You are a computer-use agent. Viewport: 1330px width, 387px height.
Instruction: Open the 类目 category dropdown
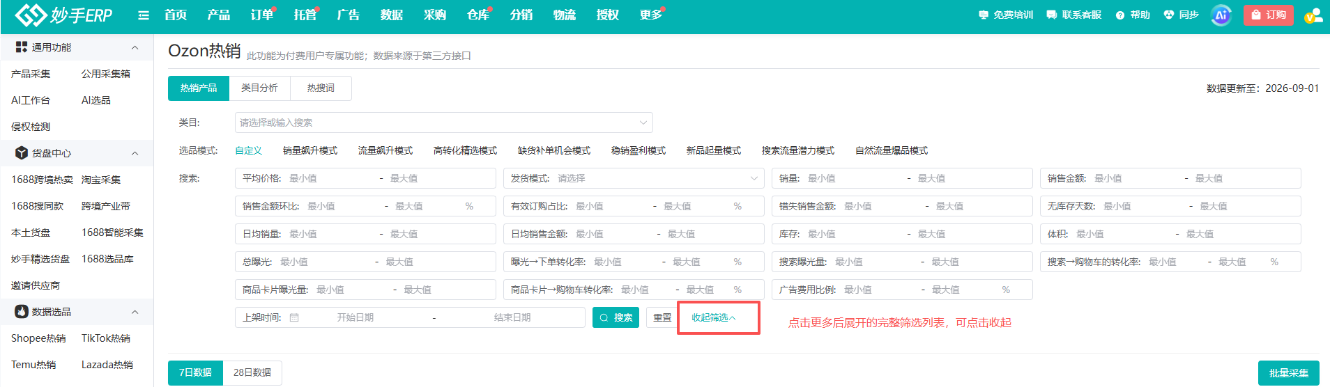pos(444,123)
